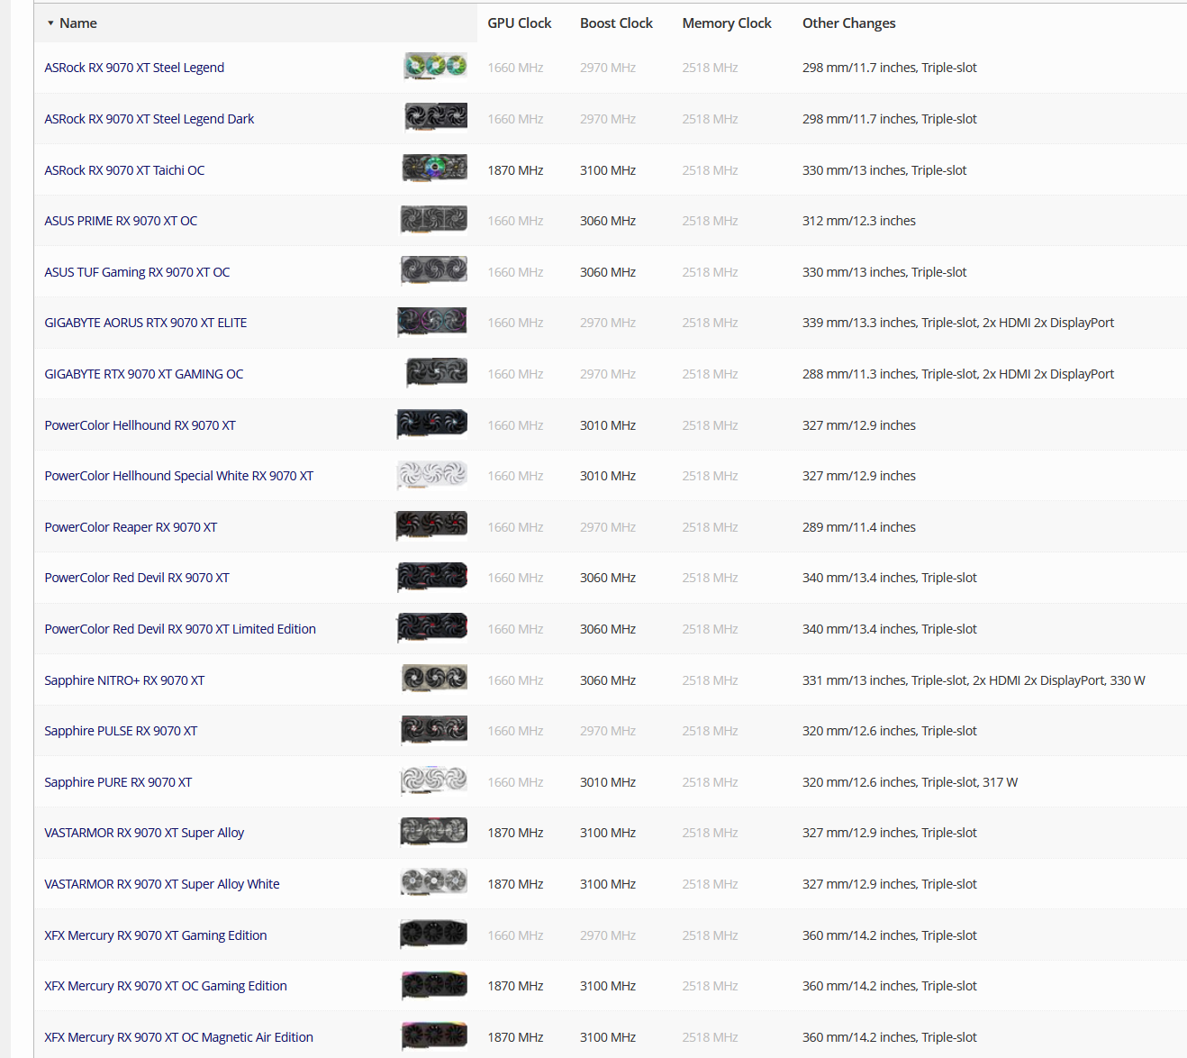Select '339 mm/13.3 inches' AORUS ELITE text
The height and width of the screenshot is (1058, 1187).
click(x=859, y=323)
